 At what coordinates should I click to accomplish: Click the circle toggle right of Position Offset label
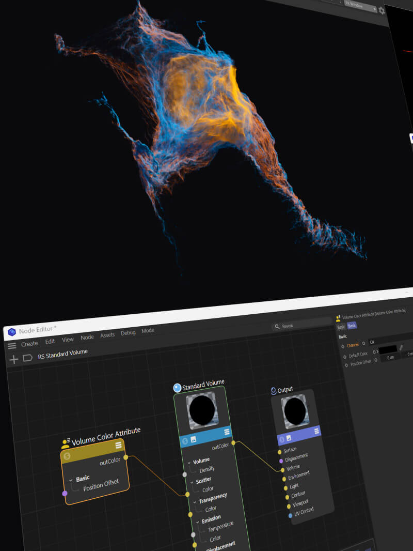coord(376,360)
